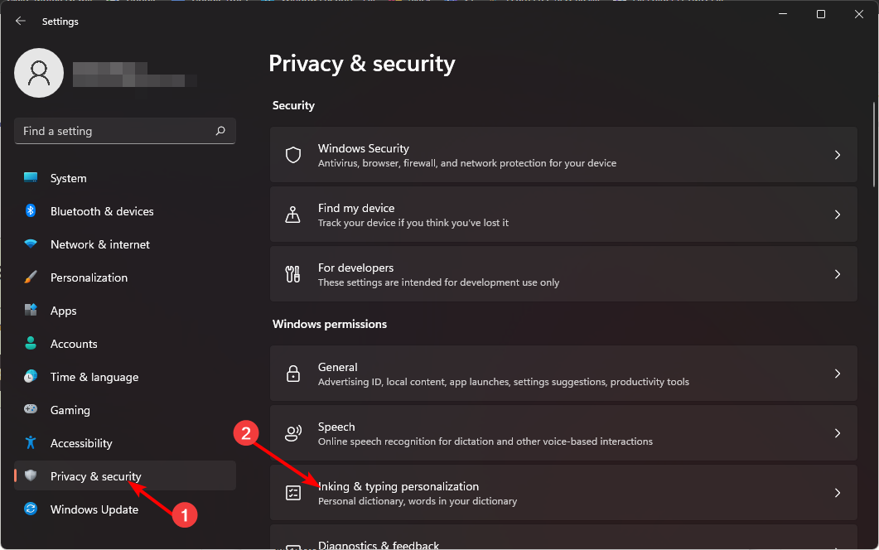The width and height of the screenshot is (879, 550).
Task: Click the Network & internet globe icon
Action: 31,244
